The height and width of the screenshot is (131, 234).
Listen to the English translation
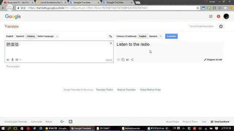coord(127,60)
